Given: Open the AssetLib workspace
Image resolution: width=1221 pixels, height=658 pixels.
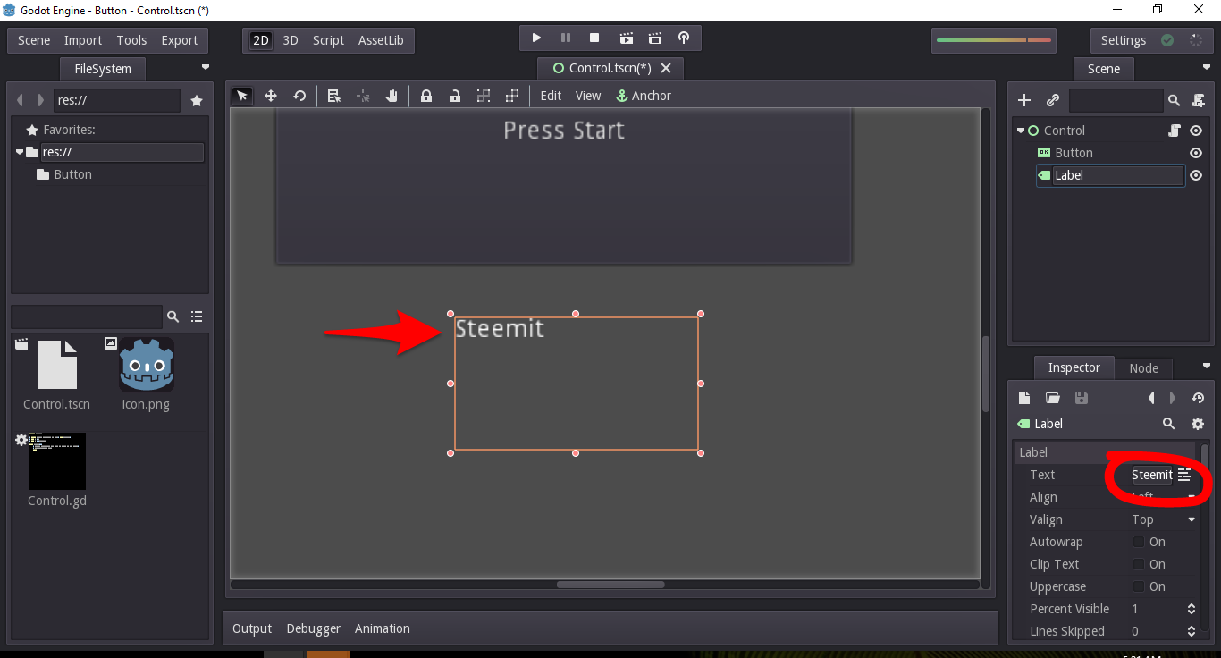Looking at the screenshot, I should 381,40.
